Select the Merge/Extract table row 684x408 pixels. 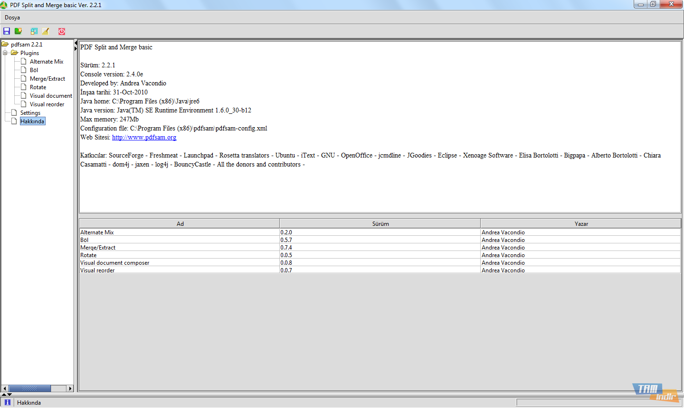click(x=380, y=248)
